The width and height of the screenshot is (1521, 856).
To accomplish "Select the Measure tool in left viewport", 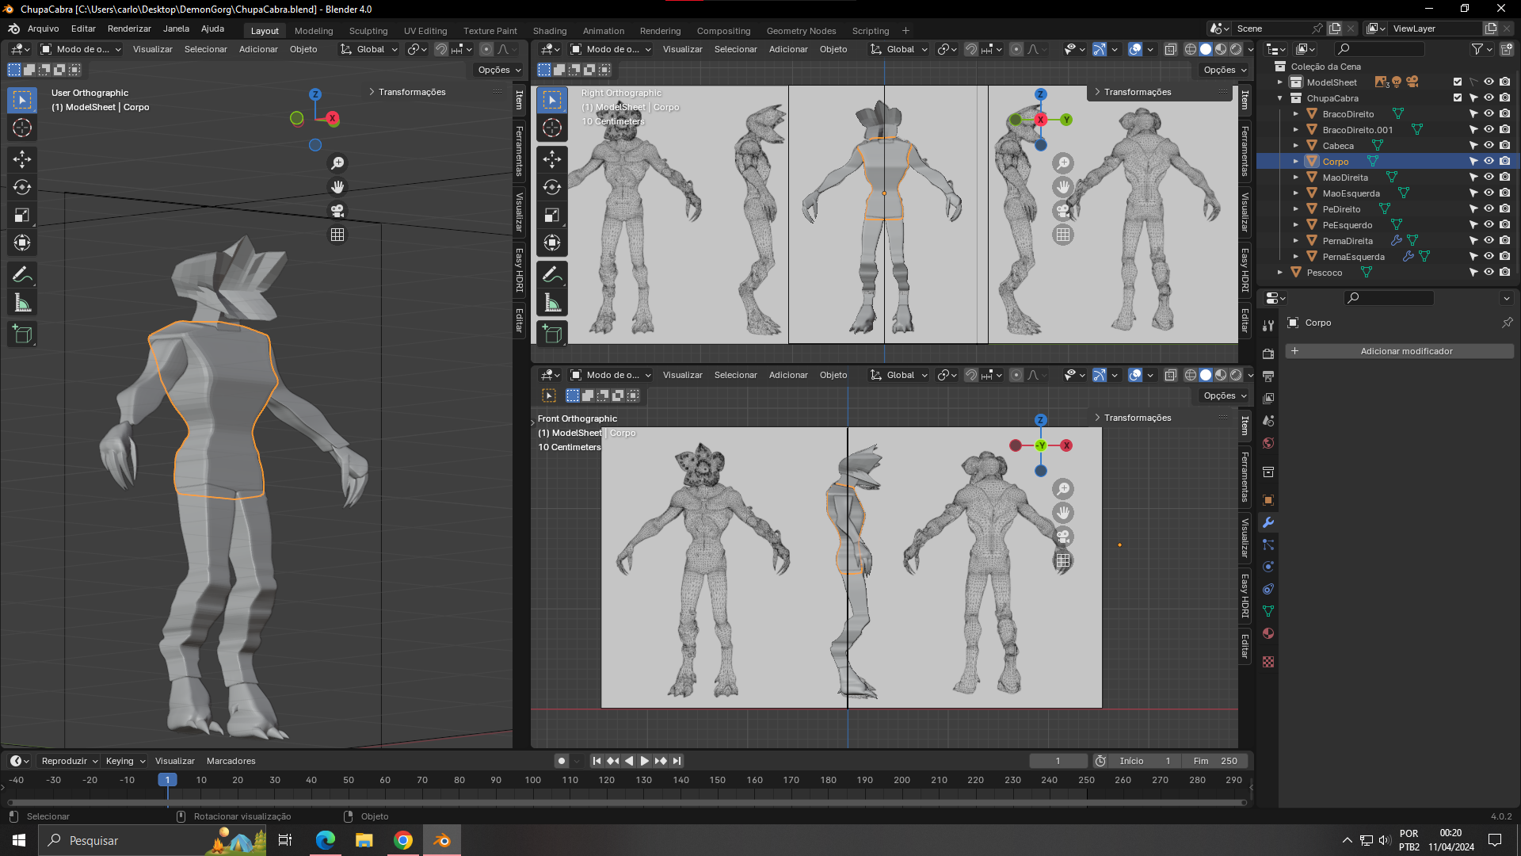I will 22,304.
